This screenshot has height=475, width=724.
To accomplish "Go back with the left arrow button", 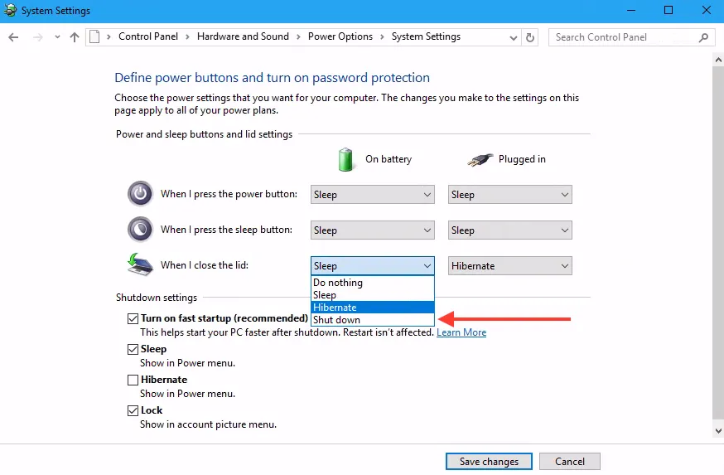I will [13, 37].
